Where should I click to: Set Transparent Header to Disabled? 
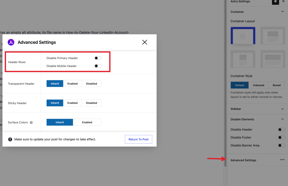(x=91, y=84)
